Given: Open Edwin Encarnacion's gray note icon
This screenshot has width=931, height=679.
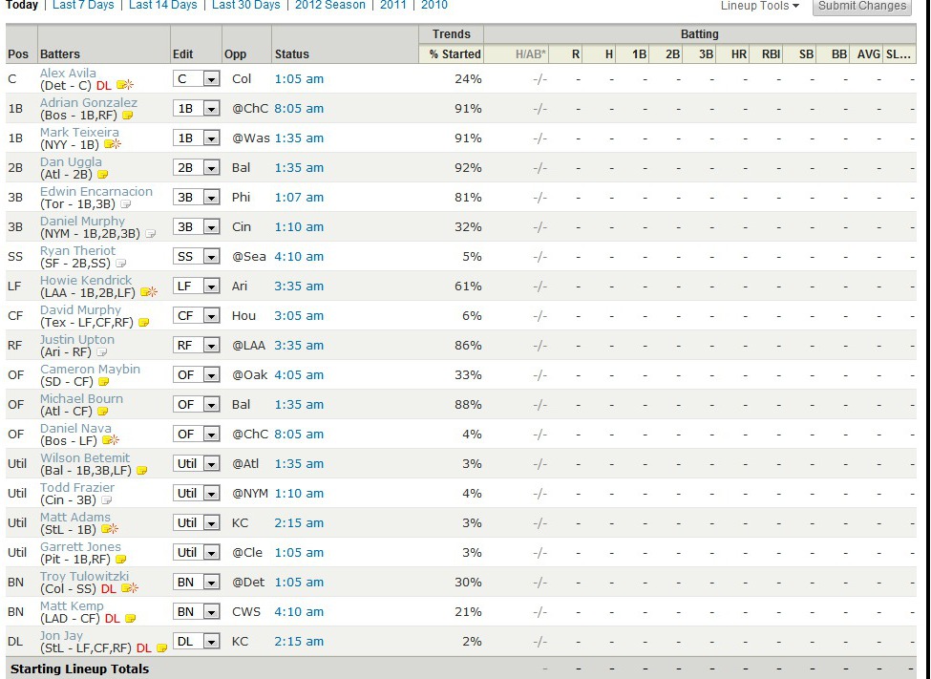Looking at the screenshot, I should tap(125, 204).
